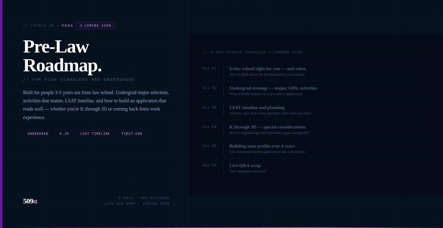
Task: Click the 'Day 03' label
Action: pos(210,107)
